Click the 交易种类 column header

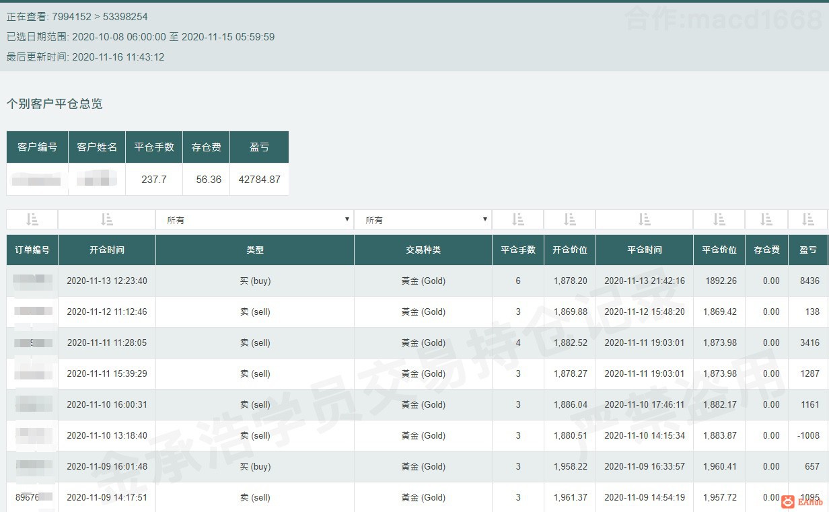(x=423, y=250)
